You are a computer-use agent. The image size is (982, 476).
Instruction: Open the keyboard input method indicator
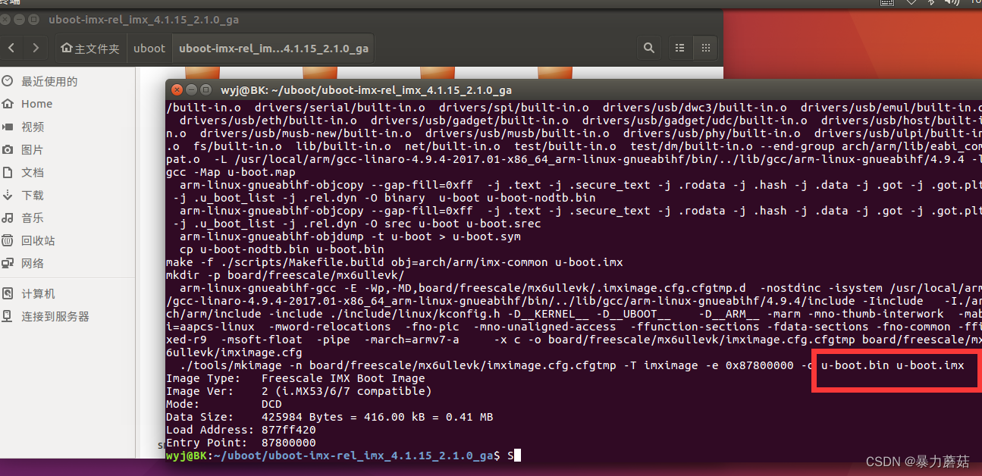886,4
